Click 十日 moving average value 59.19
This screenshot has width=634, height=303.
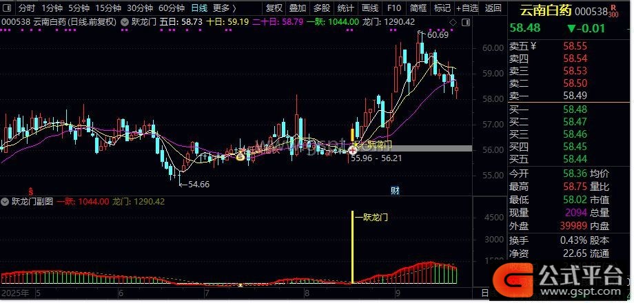pos(238,22)
